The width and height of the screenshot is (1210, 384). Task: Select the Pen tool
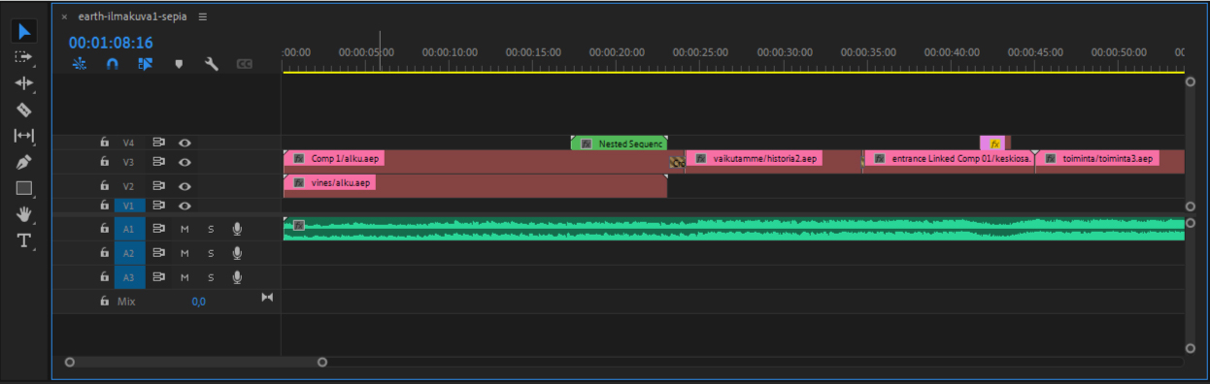[x=24, y=162]
